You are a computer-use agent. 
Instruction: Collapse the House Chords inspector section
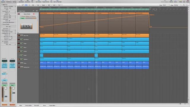2,24
